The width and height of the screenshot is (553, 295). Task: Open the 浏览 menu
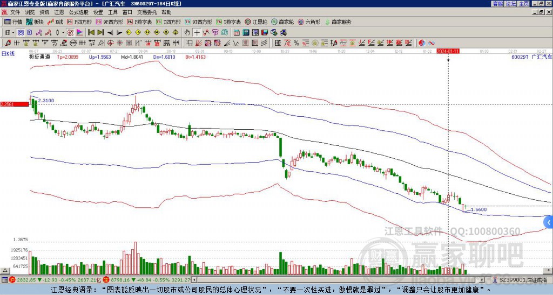coord(30,12)
